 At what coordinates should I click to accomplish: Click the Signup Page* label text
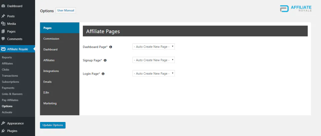tap(92, 60)
